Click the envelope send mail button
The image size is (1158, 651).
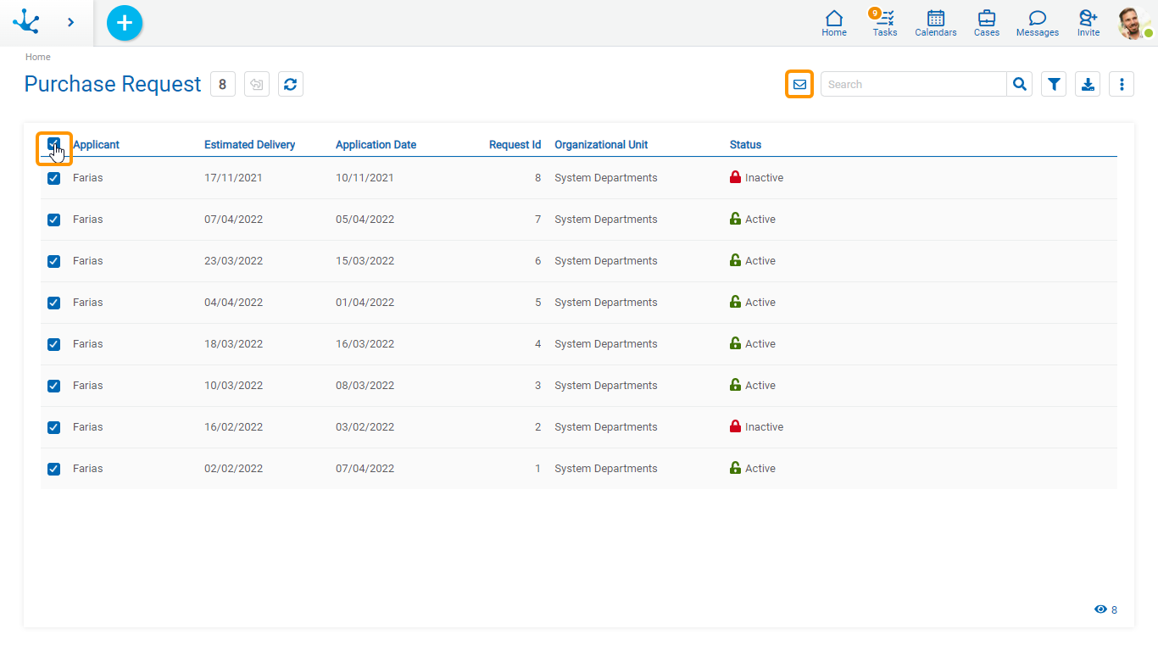click(x=799, y=84)
